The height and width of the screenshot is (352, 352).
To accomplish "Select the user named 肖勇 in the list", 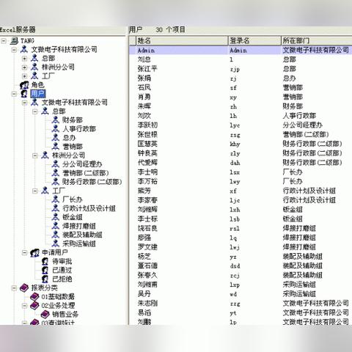I will tap(144, 97).
